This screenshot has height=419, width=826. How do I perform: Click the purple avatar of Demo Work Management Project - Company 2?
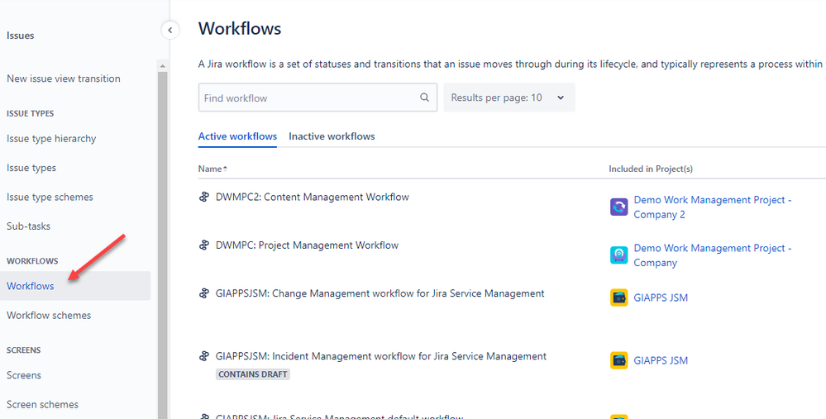[619, 207]
